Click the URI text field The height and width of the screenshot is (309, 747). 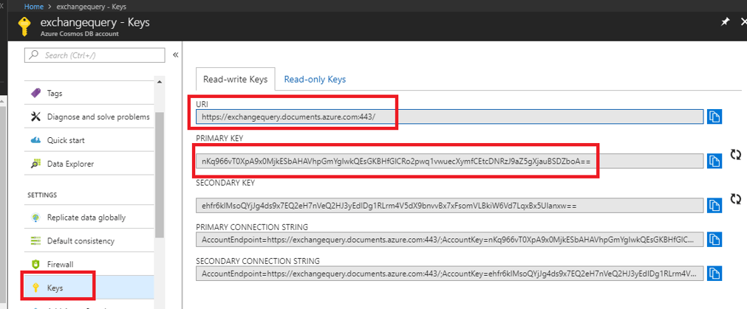[449, 117]
